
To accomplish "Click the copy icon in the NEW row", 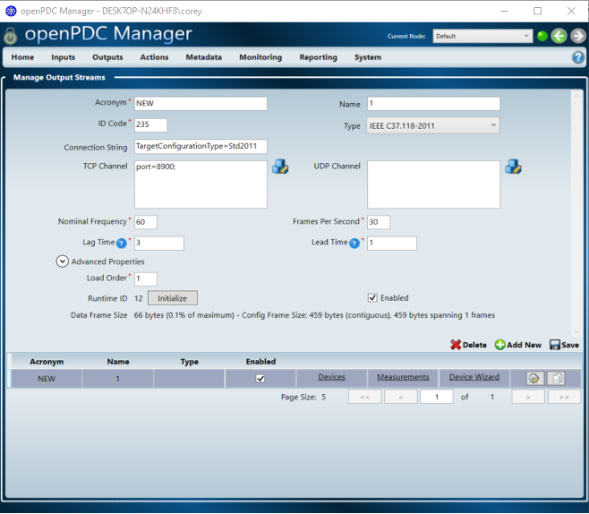I will pyautogui.click(x=556, y=378).
